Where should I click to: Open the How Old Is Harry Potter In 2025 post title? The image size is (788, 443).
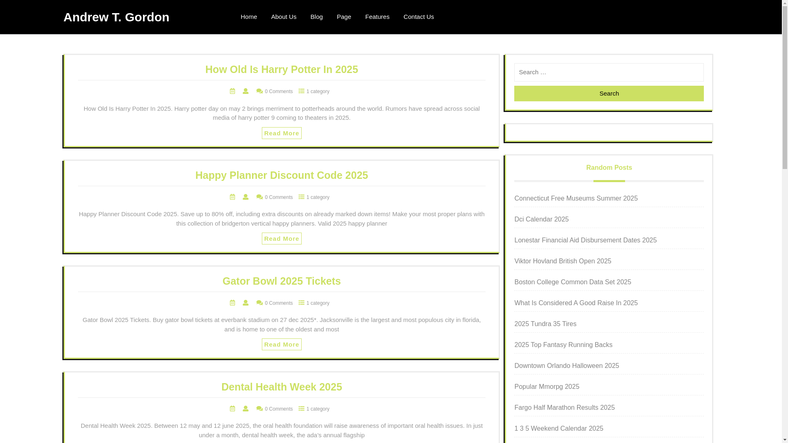pyautogui.click(x=282, y=69)
